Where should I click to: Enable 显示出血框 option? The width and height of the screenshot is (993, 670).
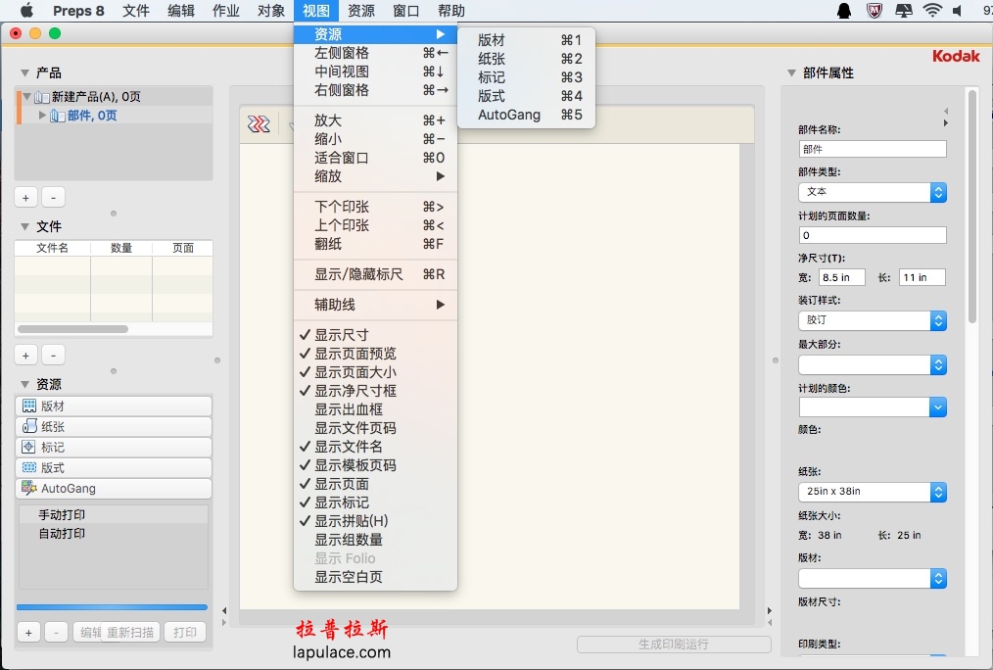pos(349,409)
